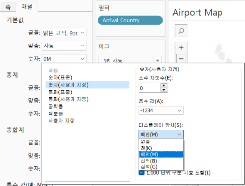The width and height of the screenshot is (245, 186).
Task: Click the 총합계 section heading
Action: (15, 130)
